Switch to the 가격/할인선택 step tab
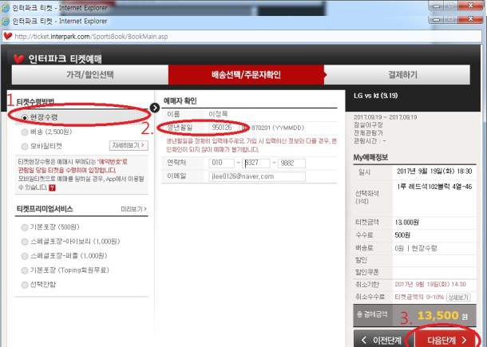The height and width of the screenshot is (347, 487). 90,74
